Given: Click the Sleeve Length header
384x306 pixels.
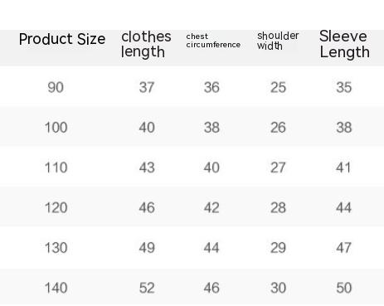Looking at the screenshot, I should [x=344, y=44].
